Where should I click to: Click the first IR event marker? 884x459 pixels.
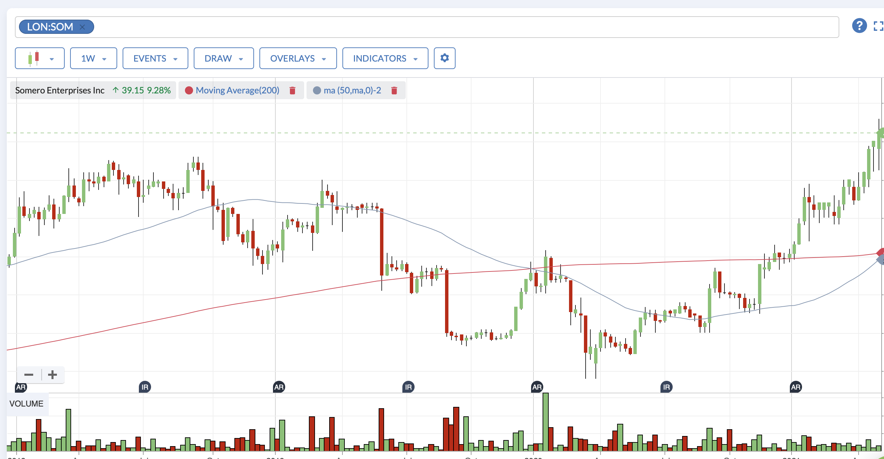click(145, 387)
